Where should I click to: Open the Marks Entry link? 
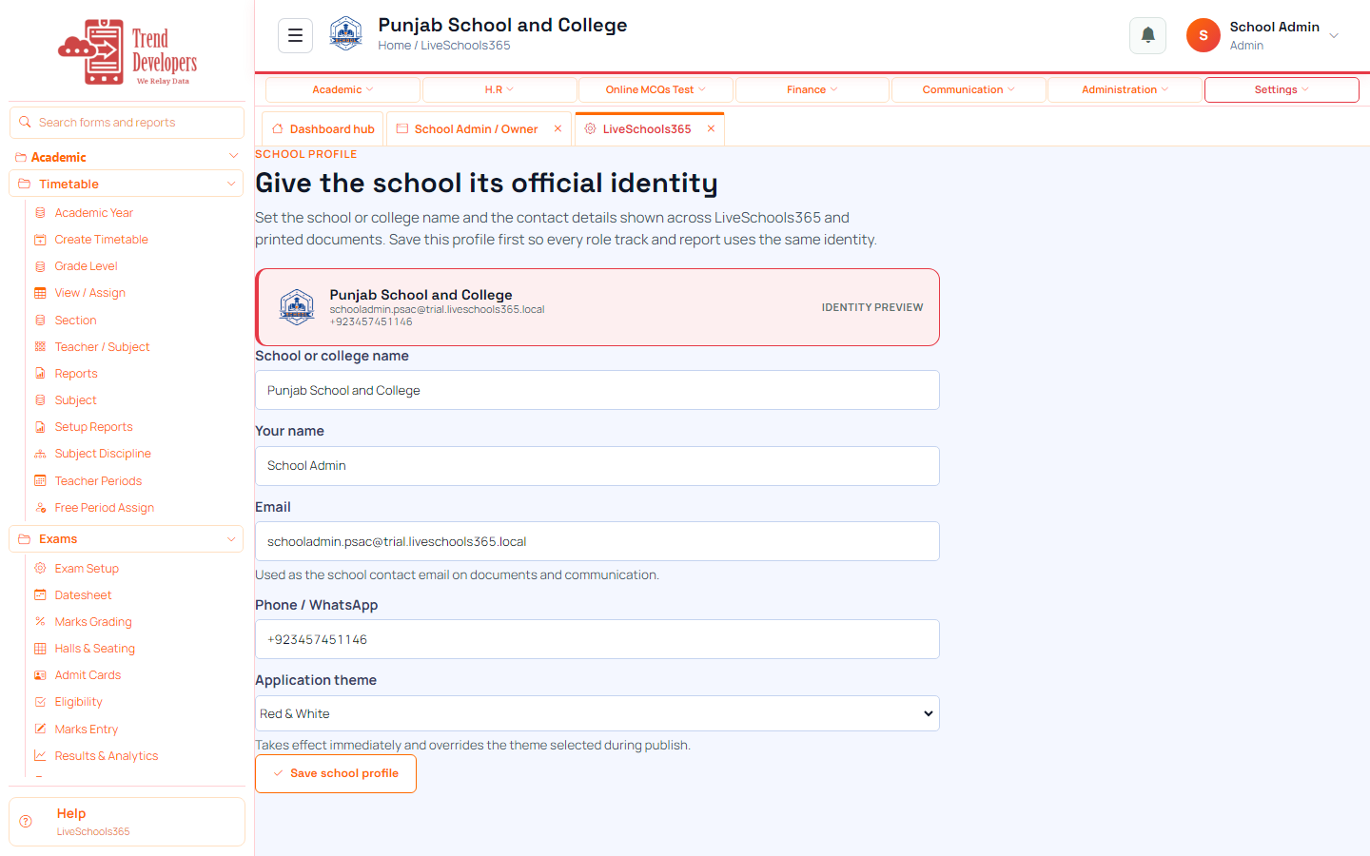(87, 730)
